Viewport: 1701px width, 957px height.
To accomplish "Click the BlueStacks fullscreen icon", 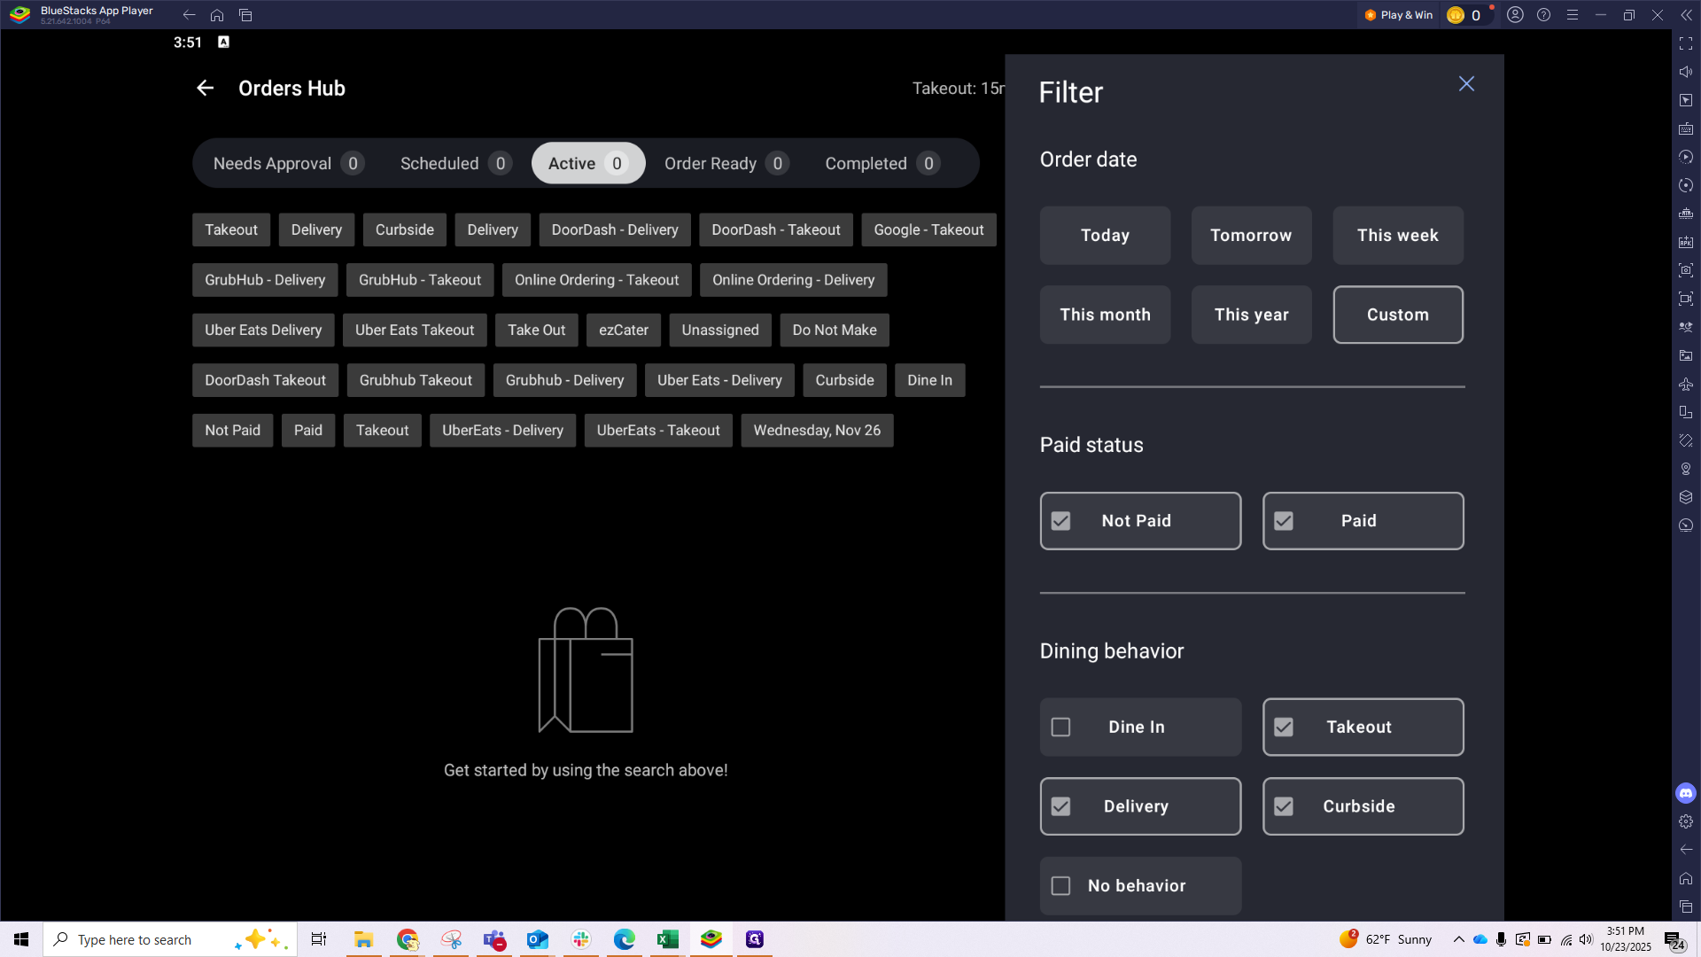I will click(x=1686, y=43).
